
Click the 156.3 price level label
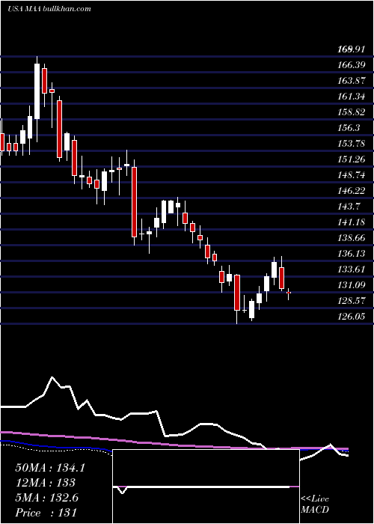tap(349, 128)
